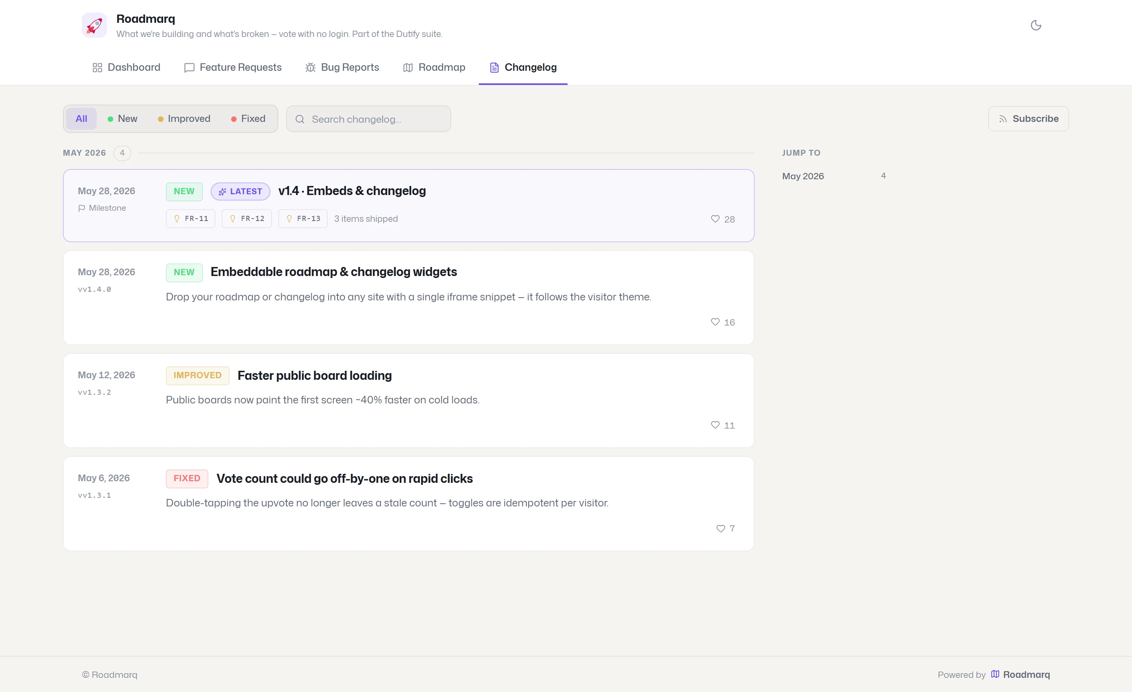Click the Roadmap map icon
Image resolution: width=1132 pixels, height=692 pixels.
point(408,68)
